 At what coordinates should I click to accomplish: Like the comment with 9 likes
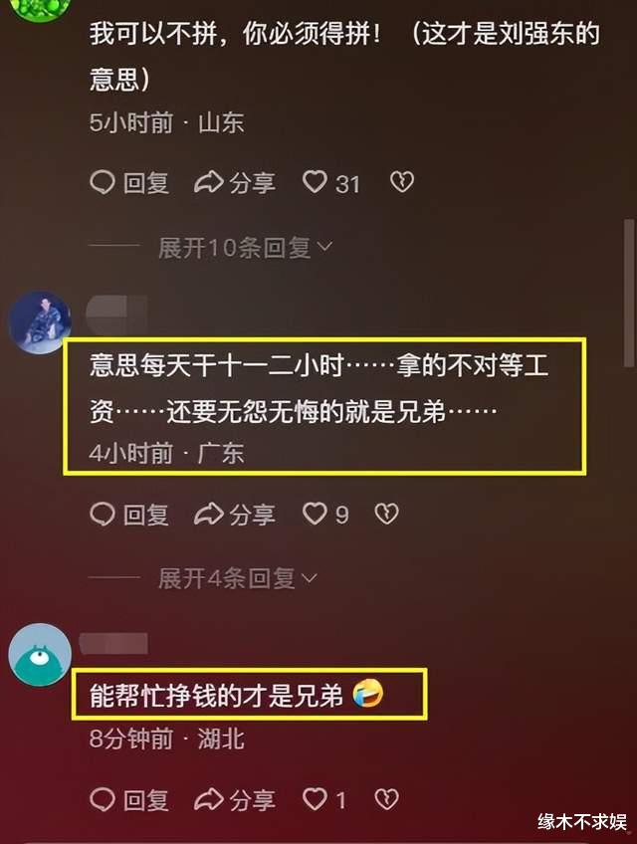[x=325, y=514]
